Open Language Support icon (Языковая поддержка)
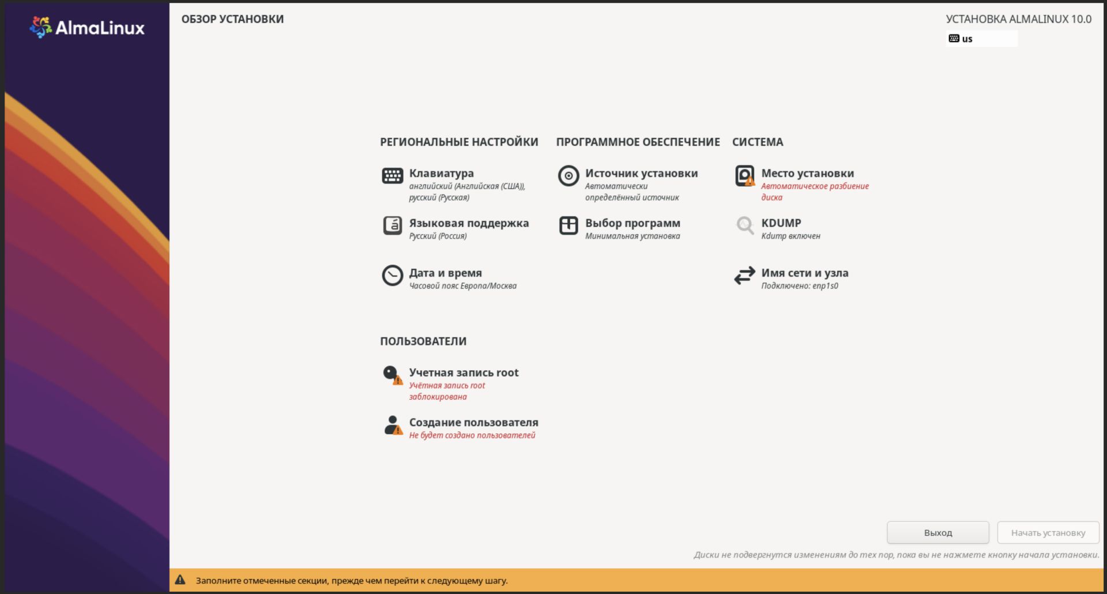The width and height of the screenshot is (1107, 594). [x=392, y=225]
